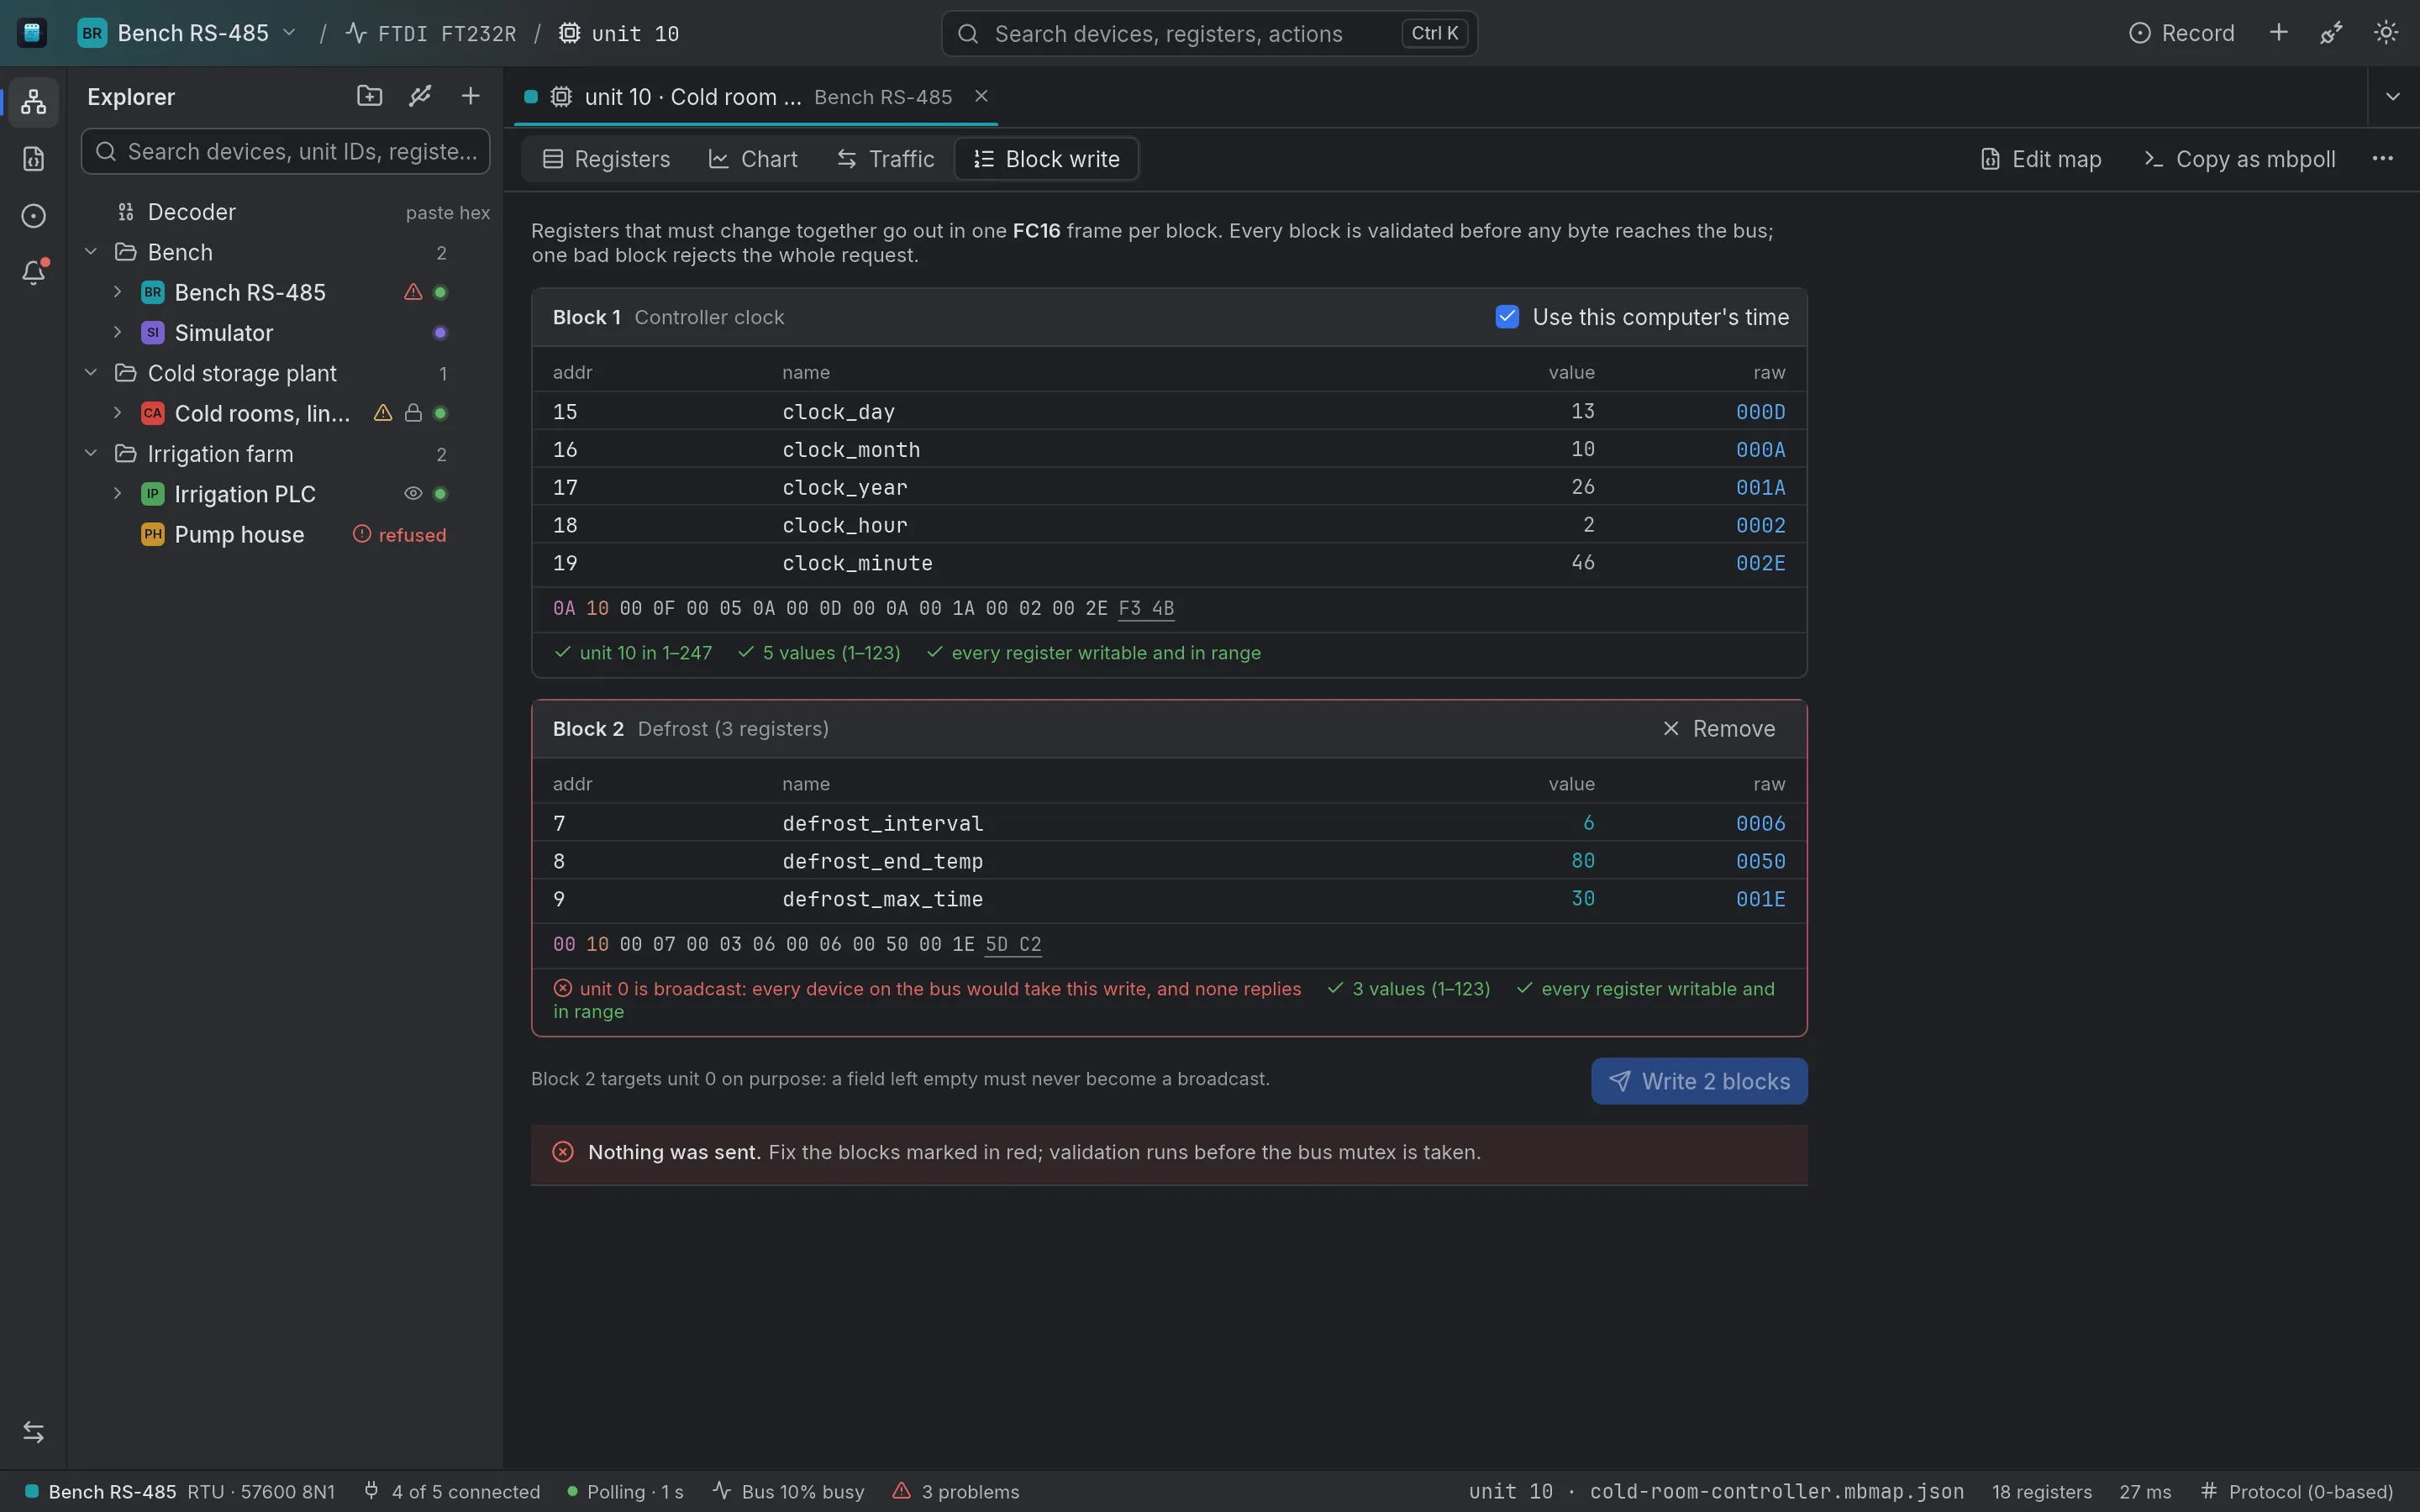Click the Simulator purple status dot

pos(440,333)
